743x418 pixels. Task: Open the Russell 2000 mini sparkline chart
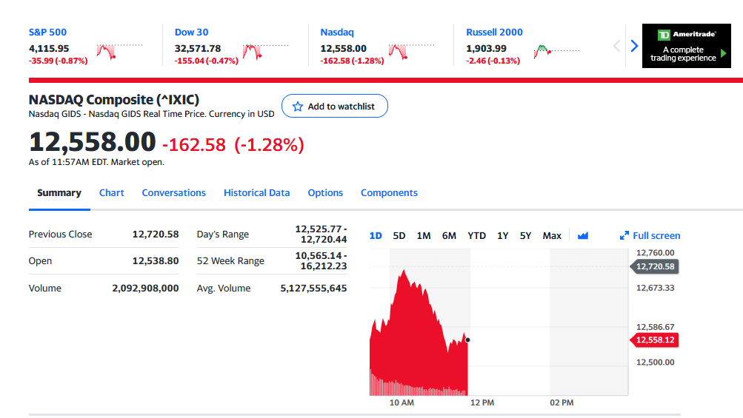tap(557, 51)
